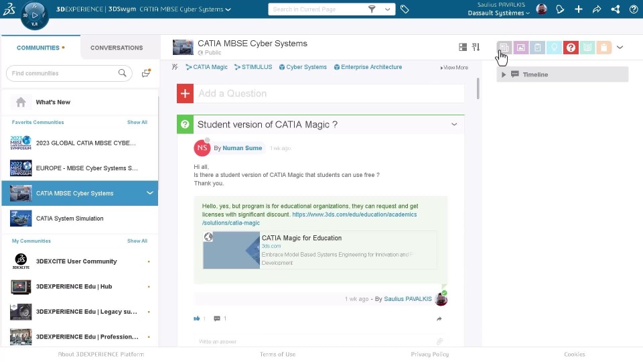Click the plus add icon in the top bar
Image resolution: width=643 pixels, height=362 pixels.
tap(578, 9)
